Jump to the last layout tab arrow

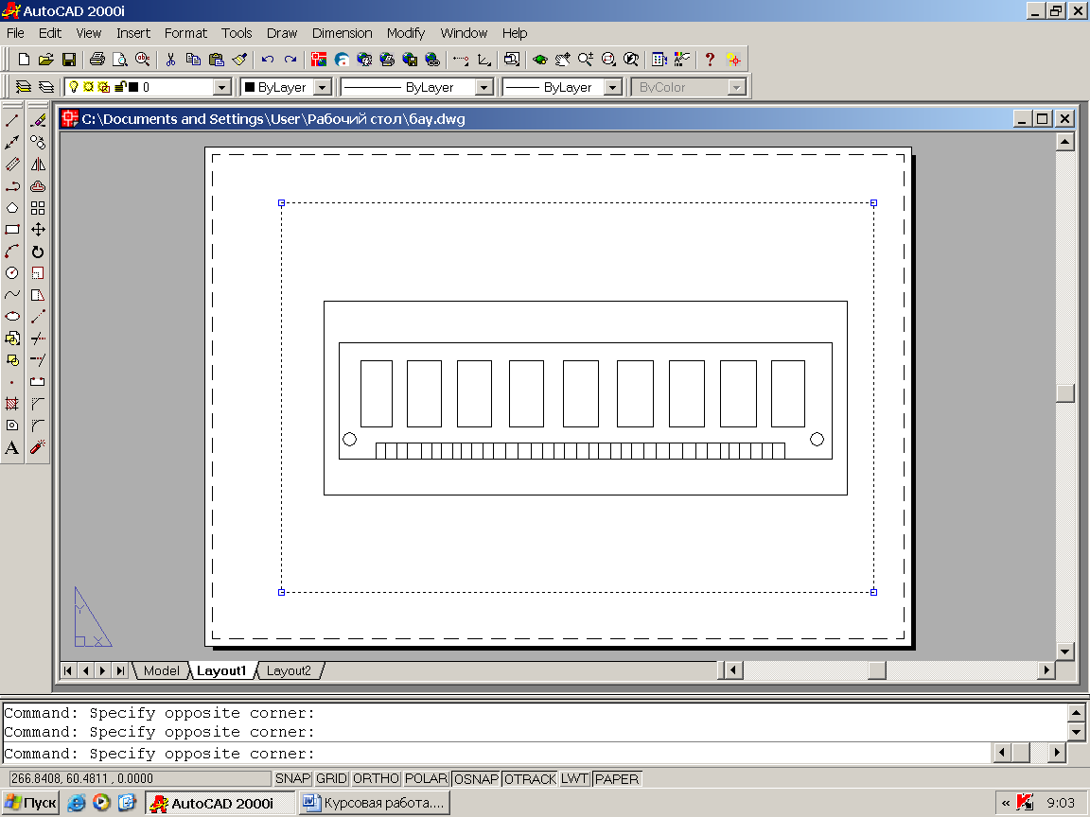[120, 671]
